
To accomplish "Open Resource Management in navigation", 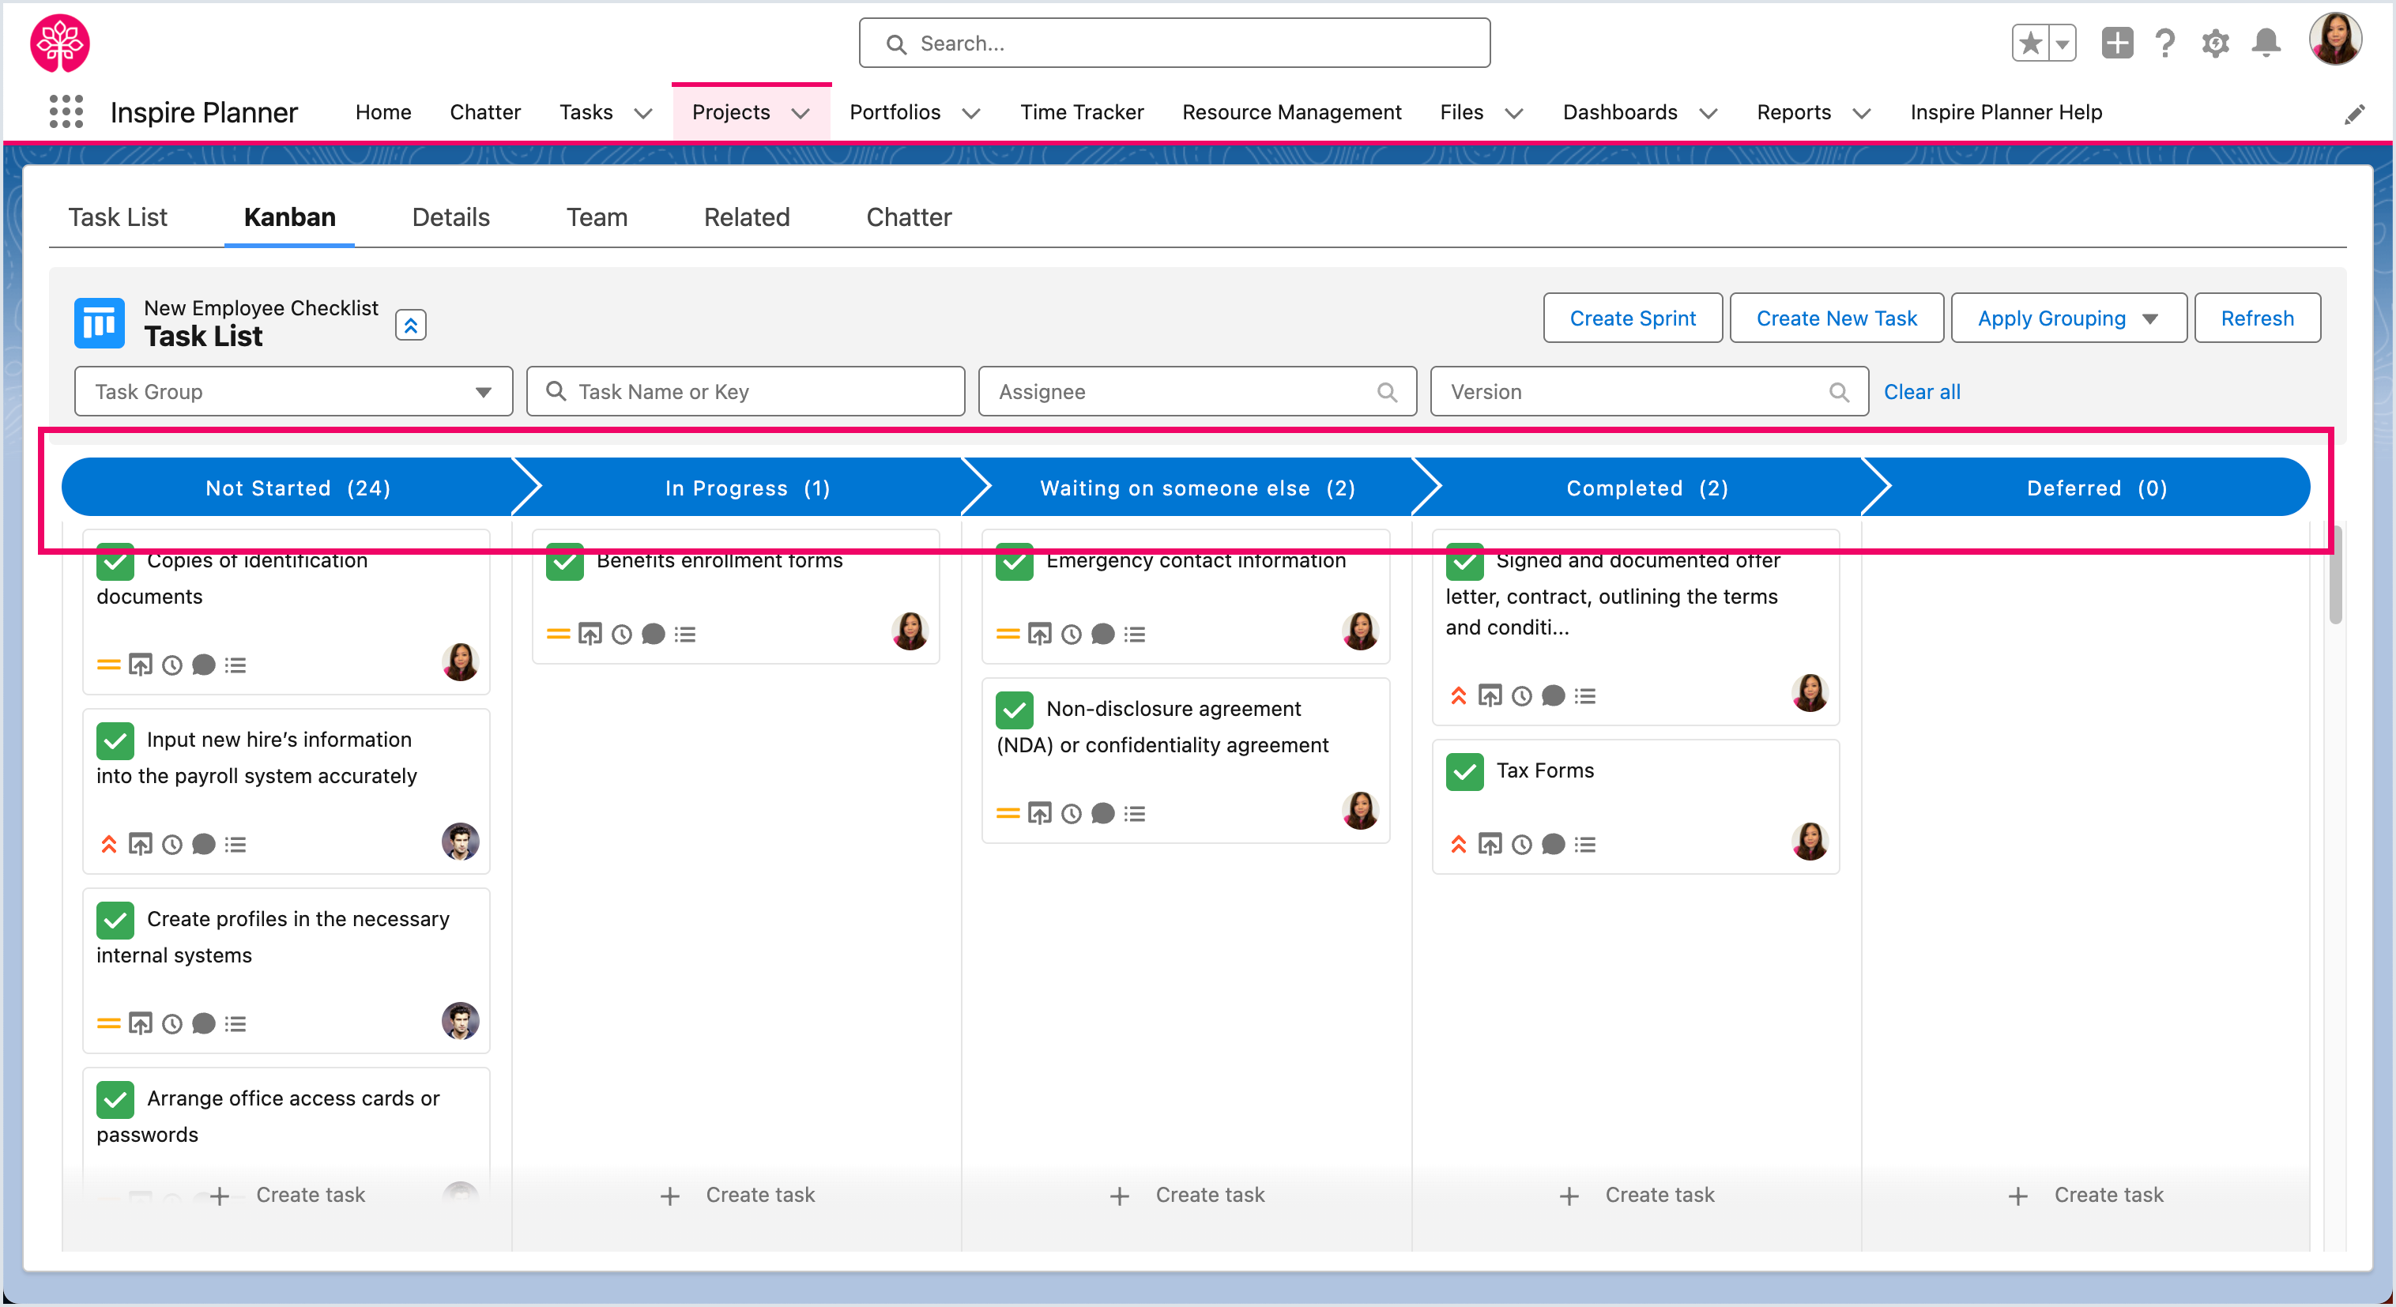I will pos(1292,111).
